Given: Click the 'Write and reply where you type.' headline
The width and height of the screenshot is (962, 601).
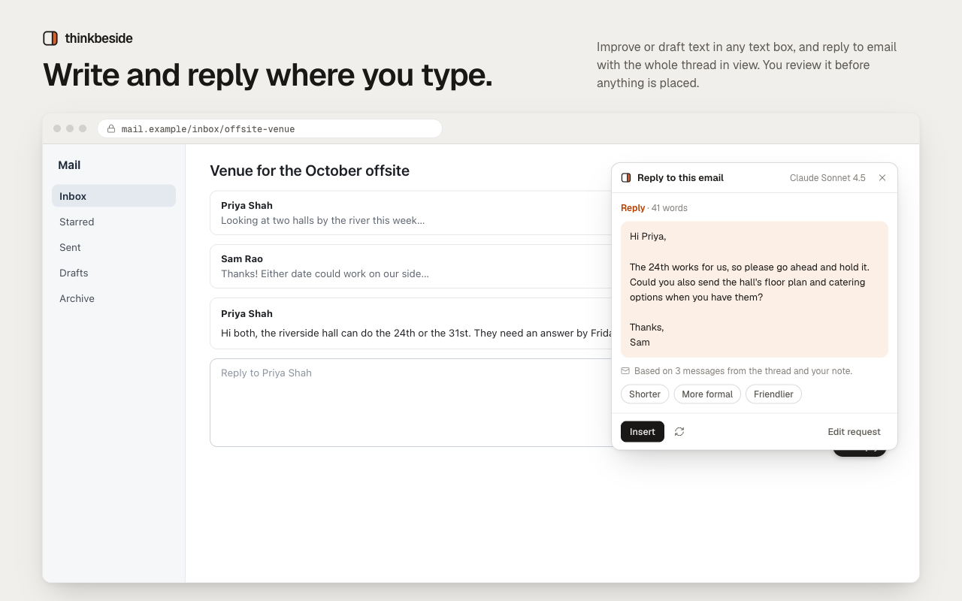Looking at the screenshot, I should tap(268, 75).
